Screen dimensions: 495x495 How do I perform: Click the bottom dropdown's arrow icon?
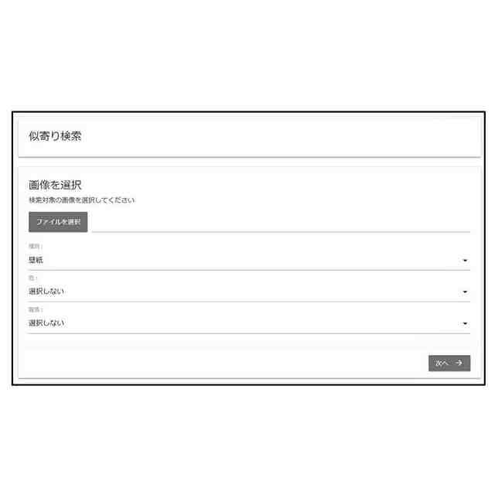tap(465, 324)
